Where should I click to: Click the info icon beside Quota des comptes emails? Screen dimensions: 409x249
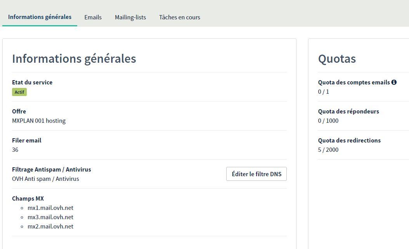(x=394, y=82)
